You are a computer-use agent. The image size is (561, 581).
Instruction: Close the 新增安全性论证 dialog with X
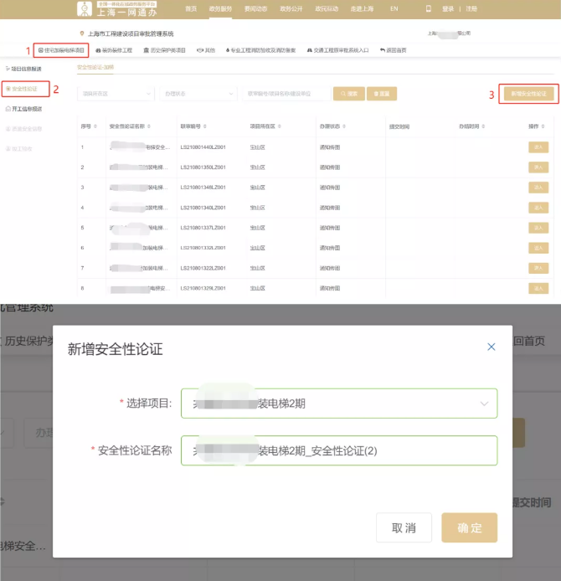point(492,347)
